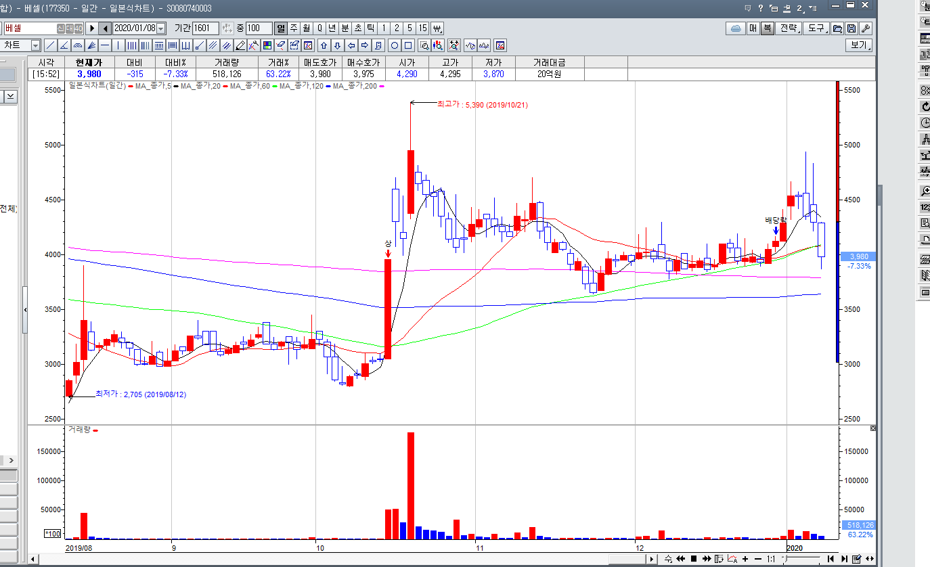This screenshot has width=930, height=567.
Task: Switch to minute period 분
Action: tap(345, 28)
